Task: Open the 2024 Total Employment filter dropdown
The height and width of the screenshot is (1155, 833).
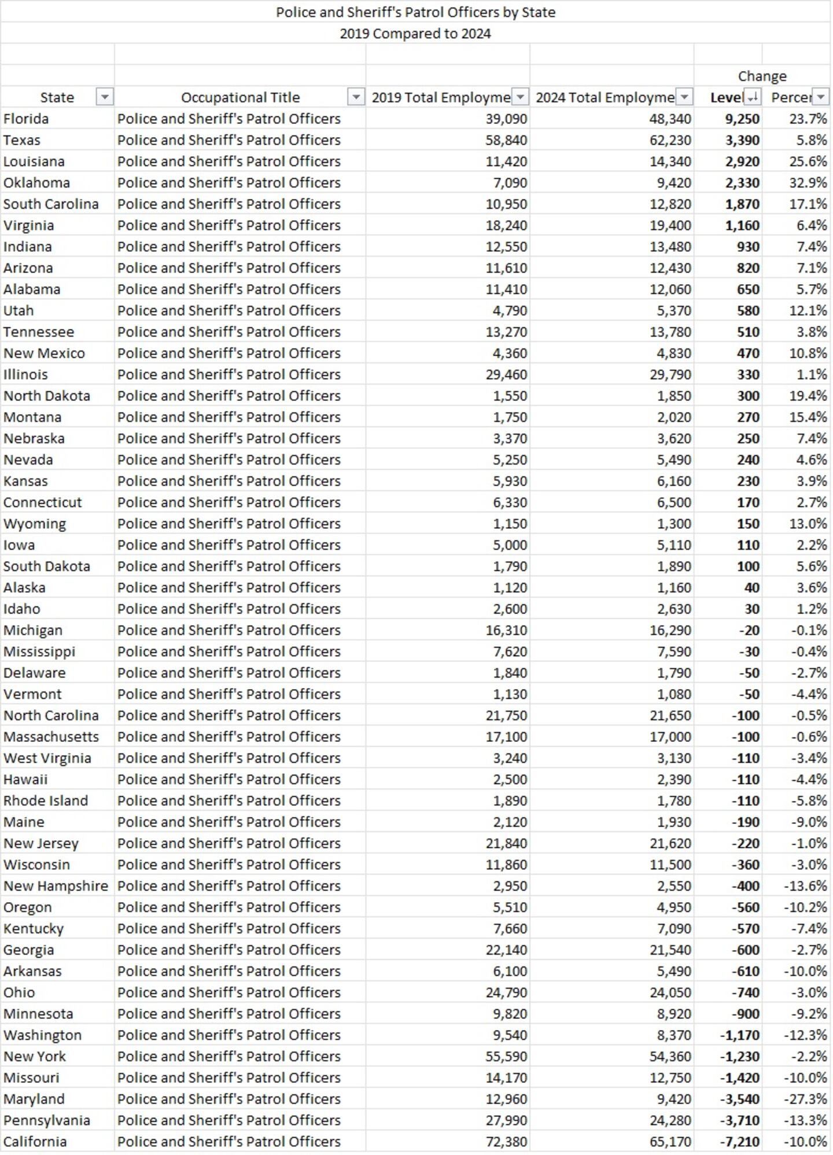Action: click(x=684, y=97)
